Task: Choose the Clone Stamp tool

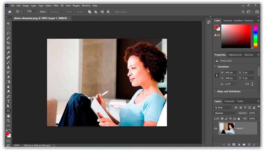Action: (8, 67)
